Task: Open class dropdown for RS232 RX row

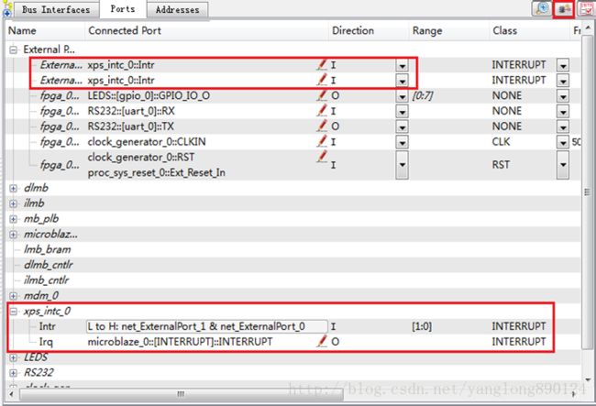Action: coord(563,112)
